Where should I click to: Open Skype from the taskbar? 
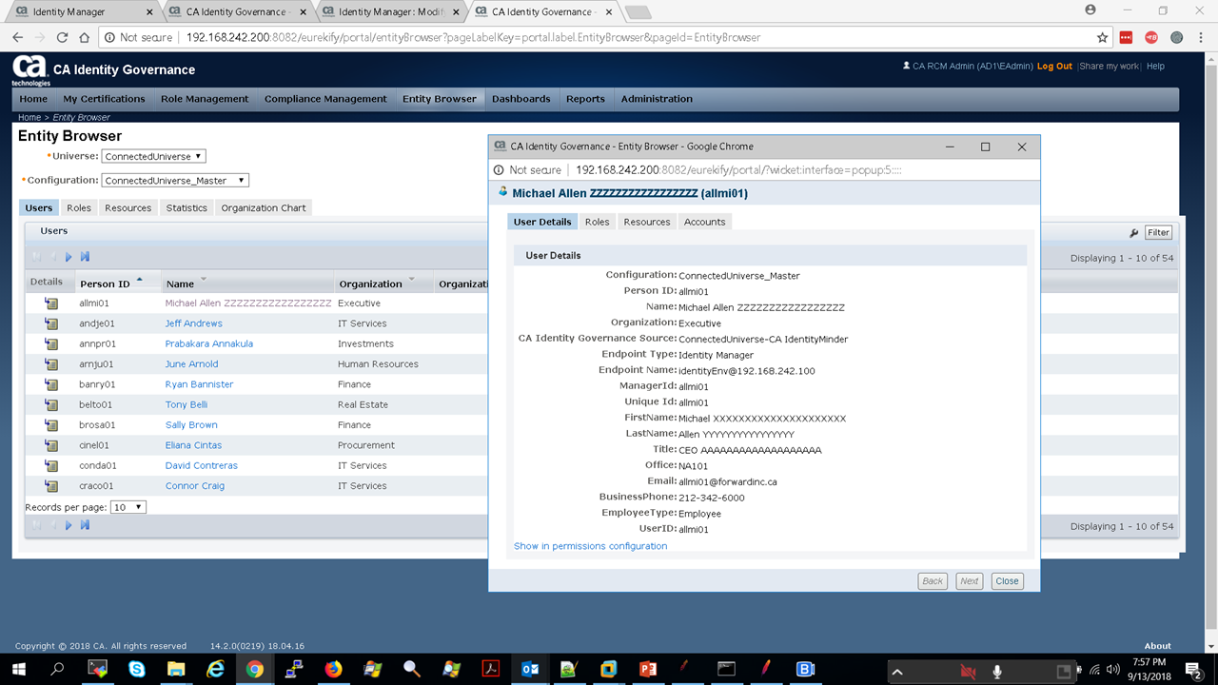coord(136,670)
